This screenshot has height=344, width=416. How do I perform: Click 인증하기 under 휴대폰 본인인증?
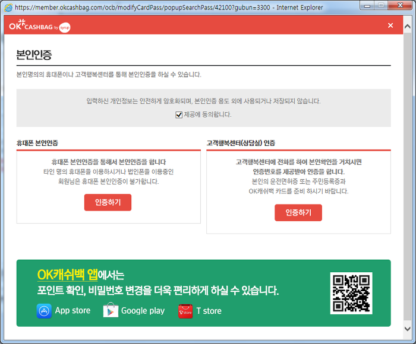108,202
